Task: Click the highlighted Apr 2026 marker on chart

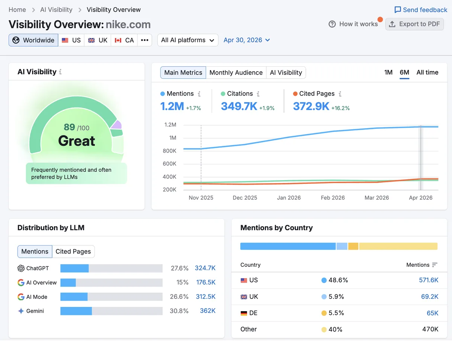Action: tap(421, 158)
